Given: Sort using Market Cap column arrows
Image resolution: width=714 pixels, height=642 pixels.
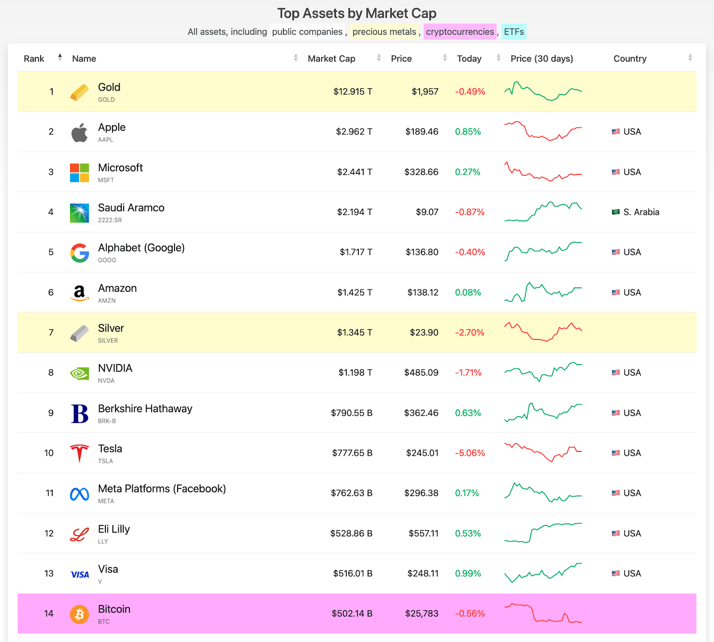Looking at the screenshot, I should (379, 58).
